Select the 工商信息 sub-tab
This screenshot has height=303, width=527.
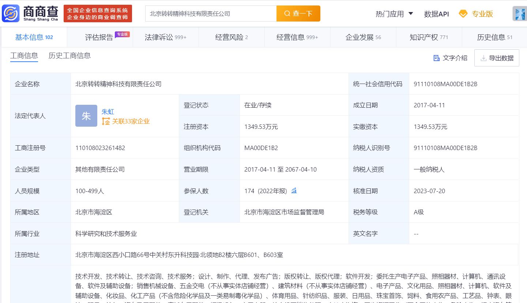point(24,56)
